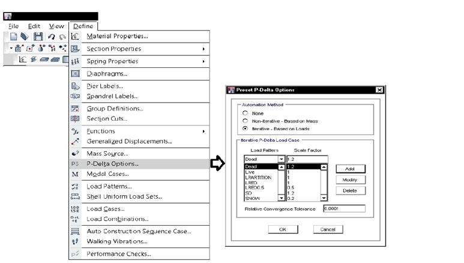Screen dimensions: 464x263
Task: Select Non-Iterative Based on Mass radio
Action: [x=245, y=121]
